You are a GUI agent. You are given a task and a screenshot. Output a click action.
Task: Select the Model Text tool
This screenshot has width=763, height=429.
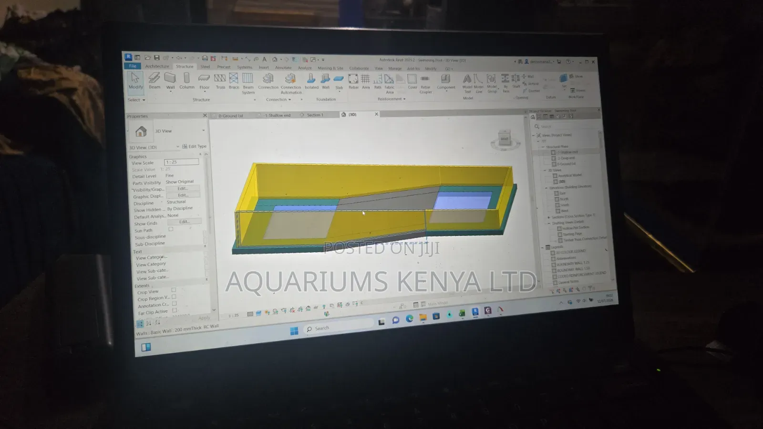point(467,83)
